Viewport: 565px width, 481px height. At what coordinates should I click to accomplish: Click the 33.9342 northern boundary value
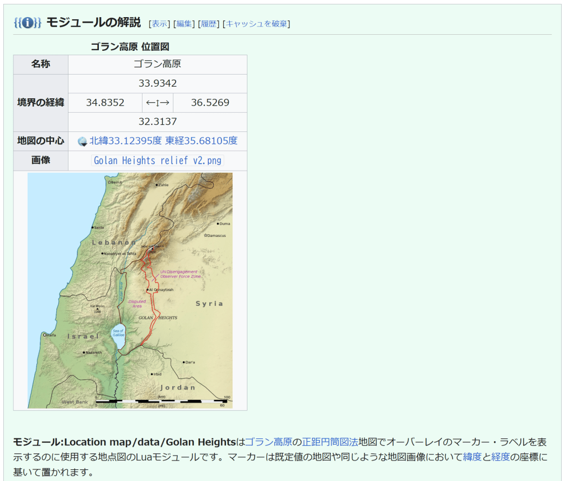(x=157, y=83)
